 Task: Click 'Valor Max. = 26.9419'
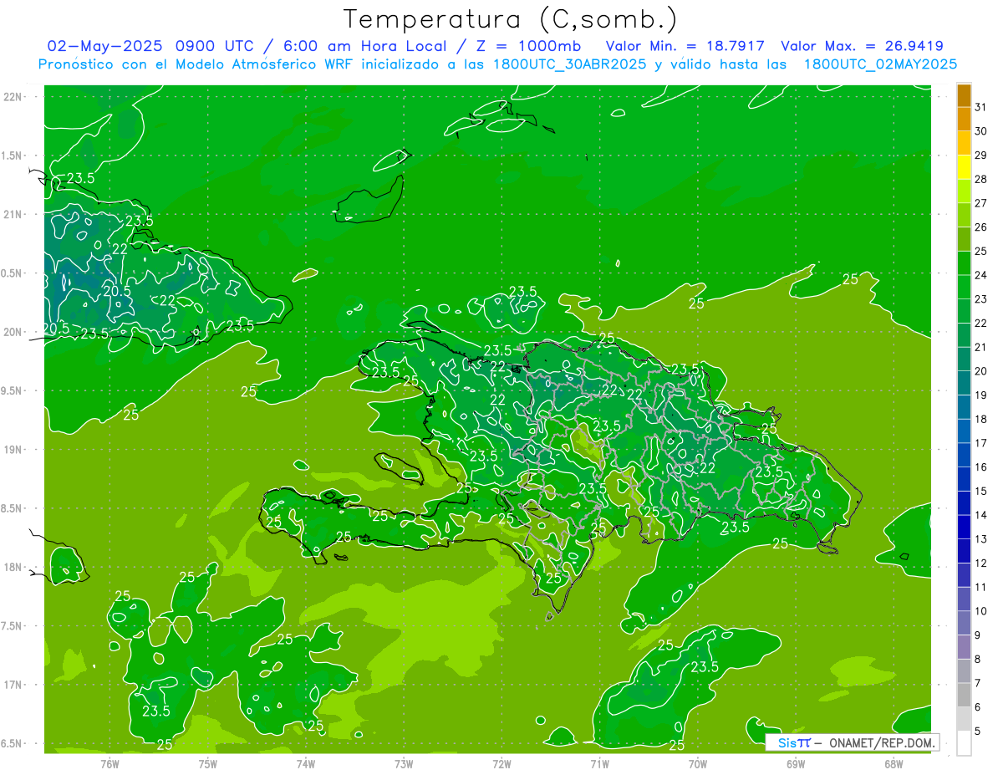[862, 46]
